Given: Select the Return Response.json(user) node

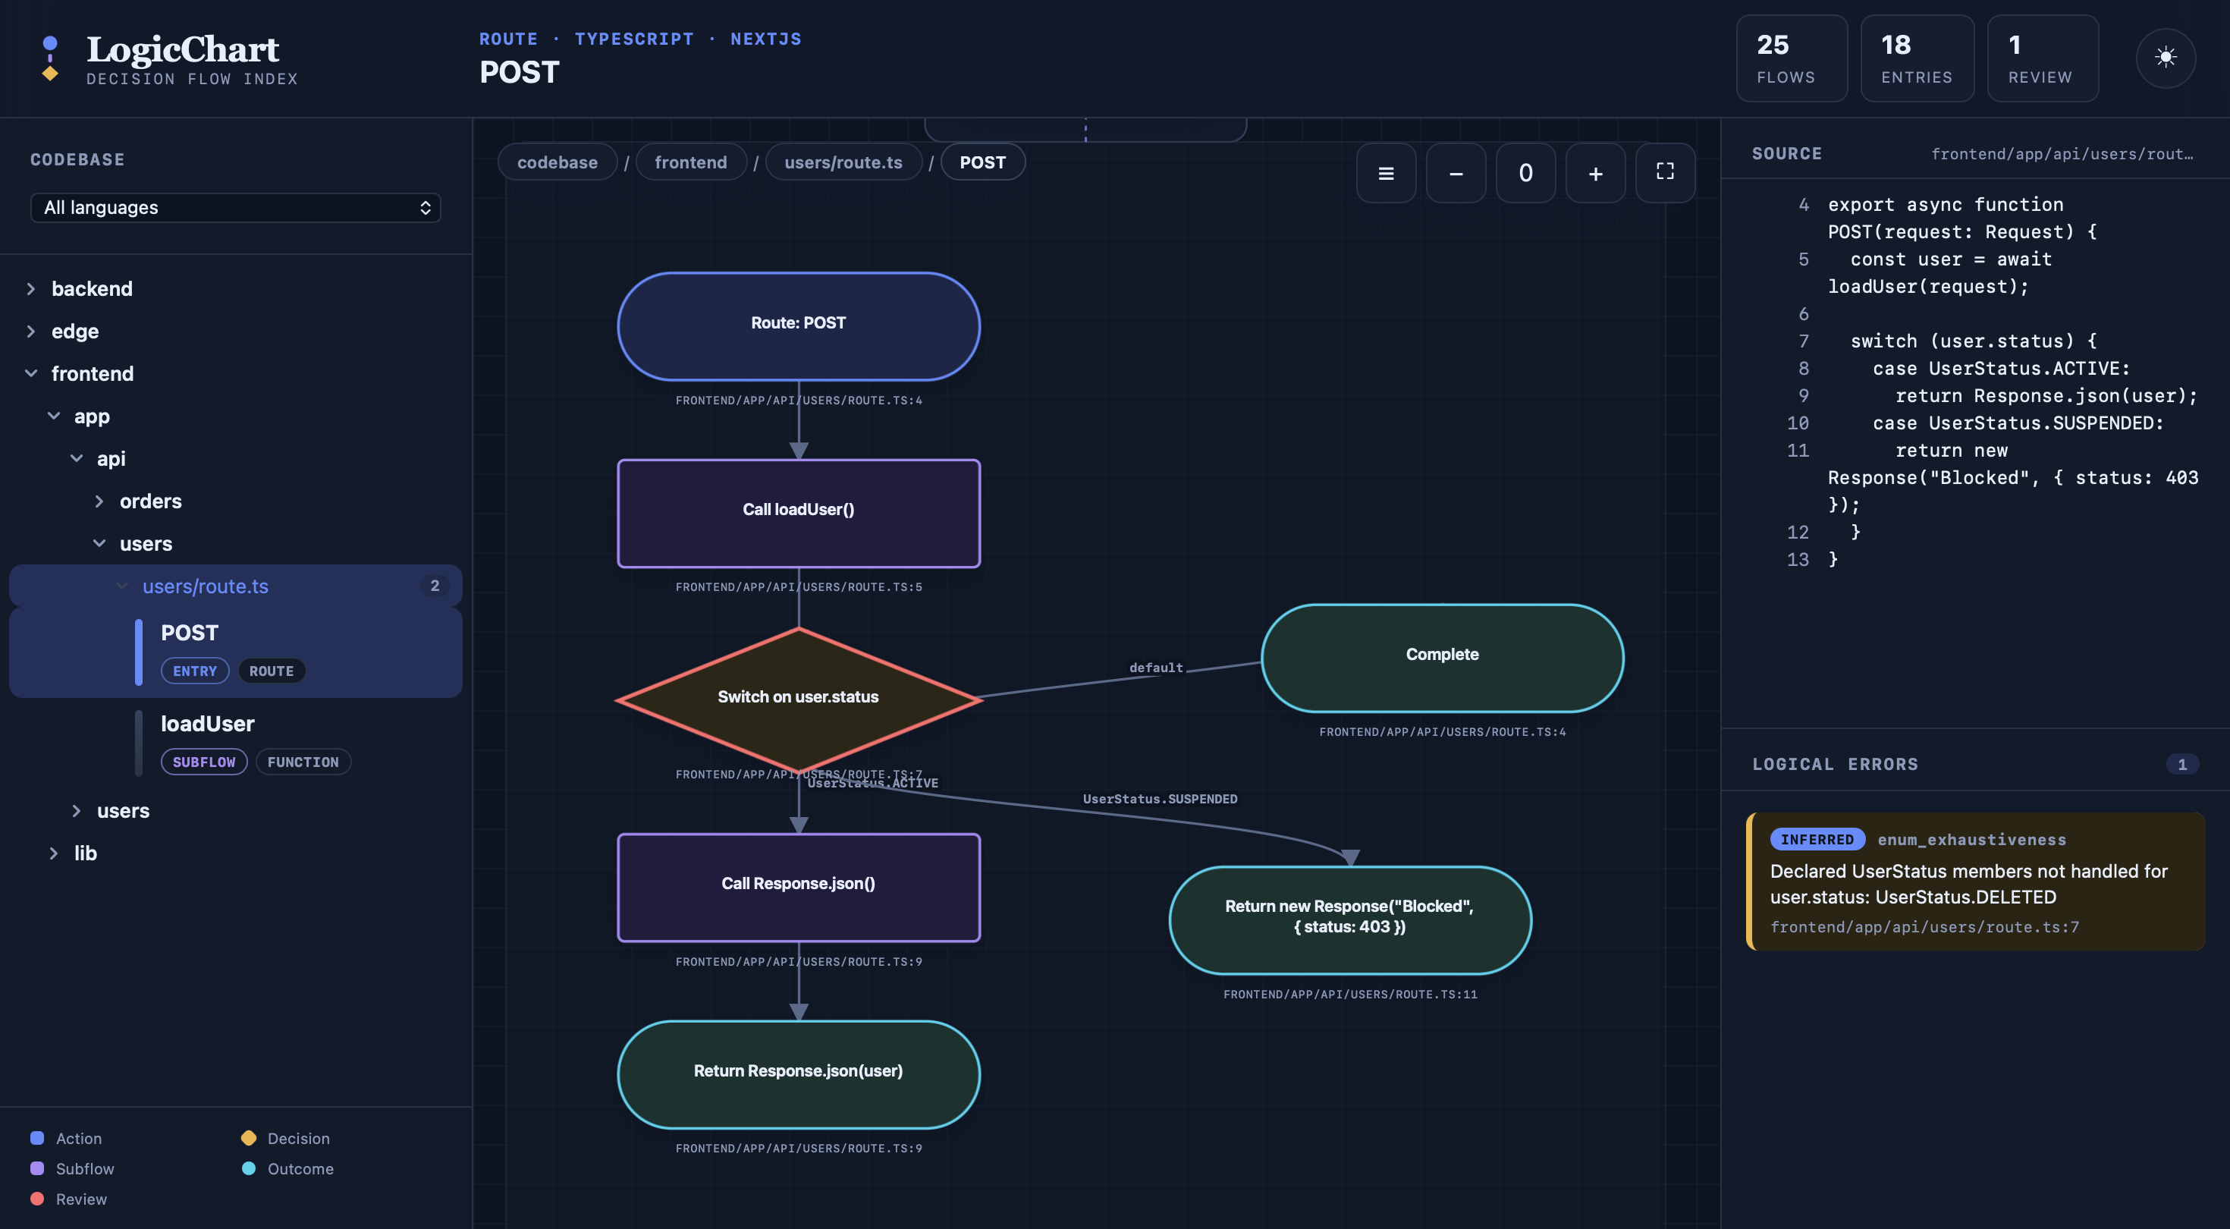Looking at the screenshot, I should click(798, 1075).
